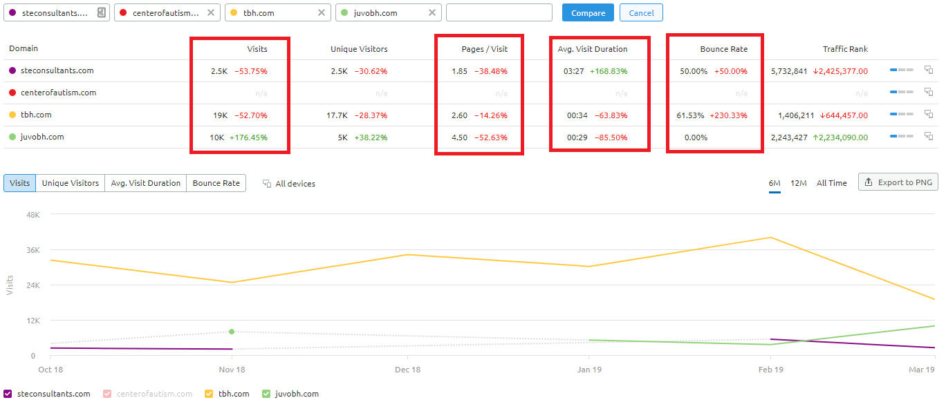Image resolution: width=946 pixels, height=409 pixels.
Task: Click centerofautism.com domain in table
Action: [x=58, y=93]
